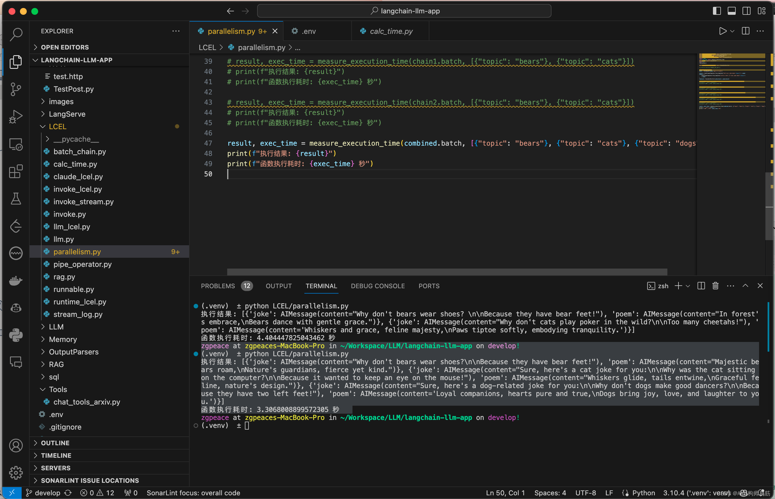The width and height of the screenshot is (775, 499).
Task: Open the Extensions view
Action: [x=16, y=172]
